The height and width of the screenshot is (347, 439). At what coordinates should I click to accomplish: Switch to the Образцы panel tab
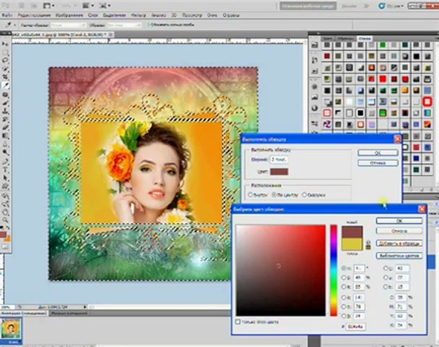[x=345, y=39]
